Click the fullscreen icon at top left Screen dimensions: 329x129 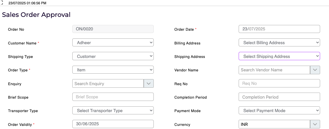pos(1,3)
